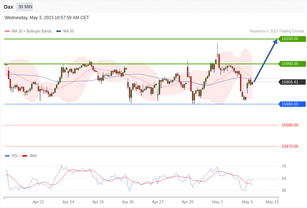Screen dimensions: 307x208
Task: Click the 30 MIN timeframe badge
Action: pyautogui.click(x=25, y=7)
